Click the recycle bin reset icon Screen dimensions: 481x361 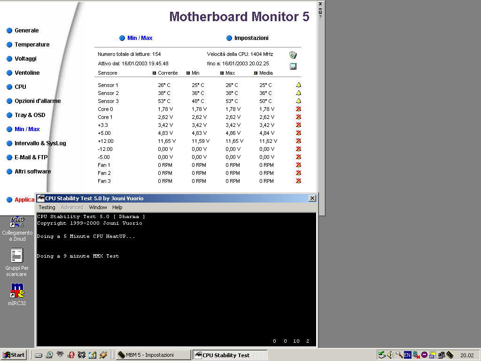(x=293, y=55)
